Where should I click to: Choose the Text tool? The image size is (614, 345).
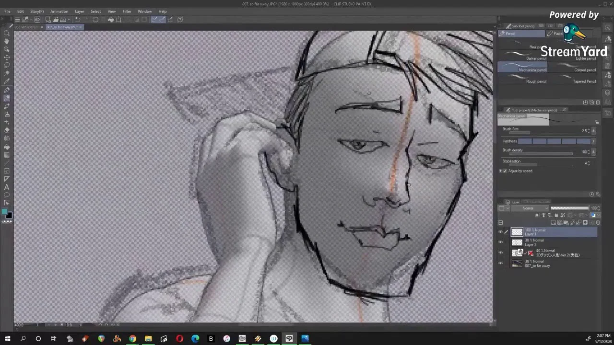7,187
